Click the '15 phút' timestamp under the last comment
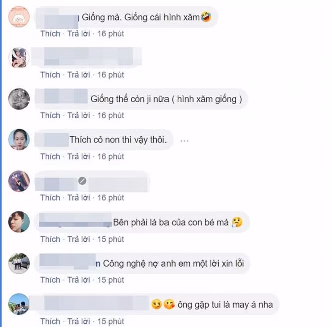Image resolution: width=331 pixels, height=327 pixels. 111,321
